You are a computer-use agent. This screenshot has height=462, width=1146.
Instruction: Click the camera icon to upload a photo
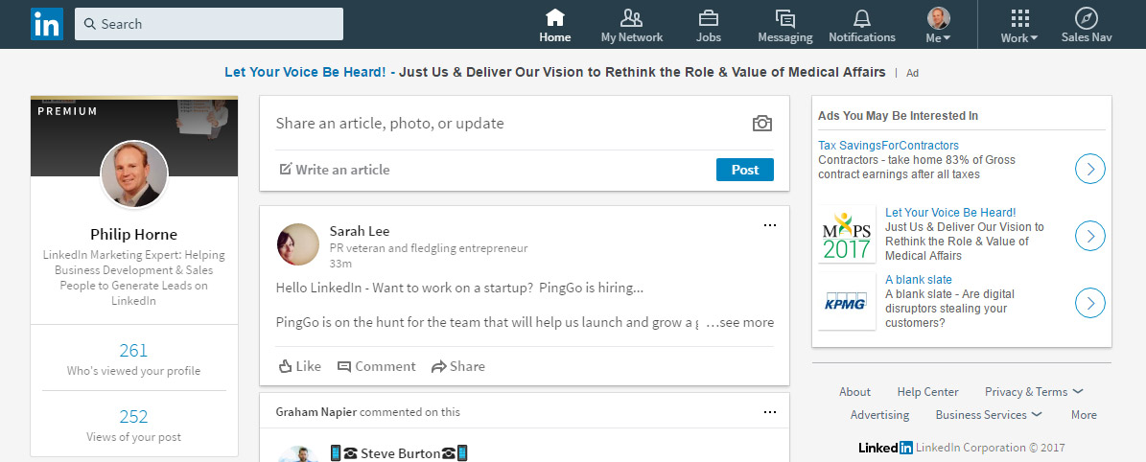pyautogui.click(x=762, y=123)
